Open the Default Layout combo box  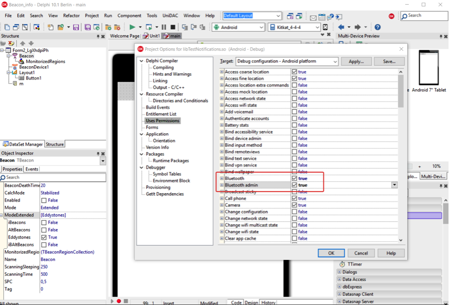click(x=278, y=16)
